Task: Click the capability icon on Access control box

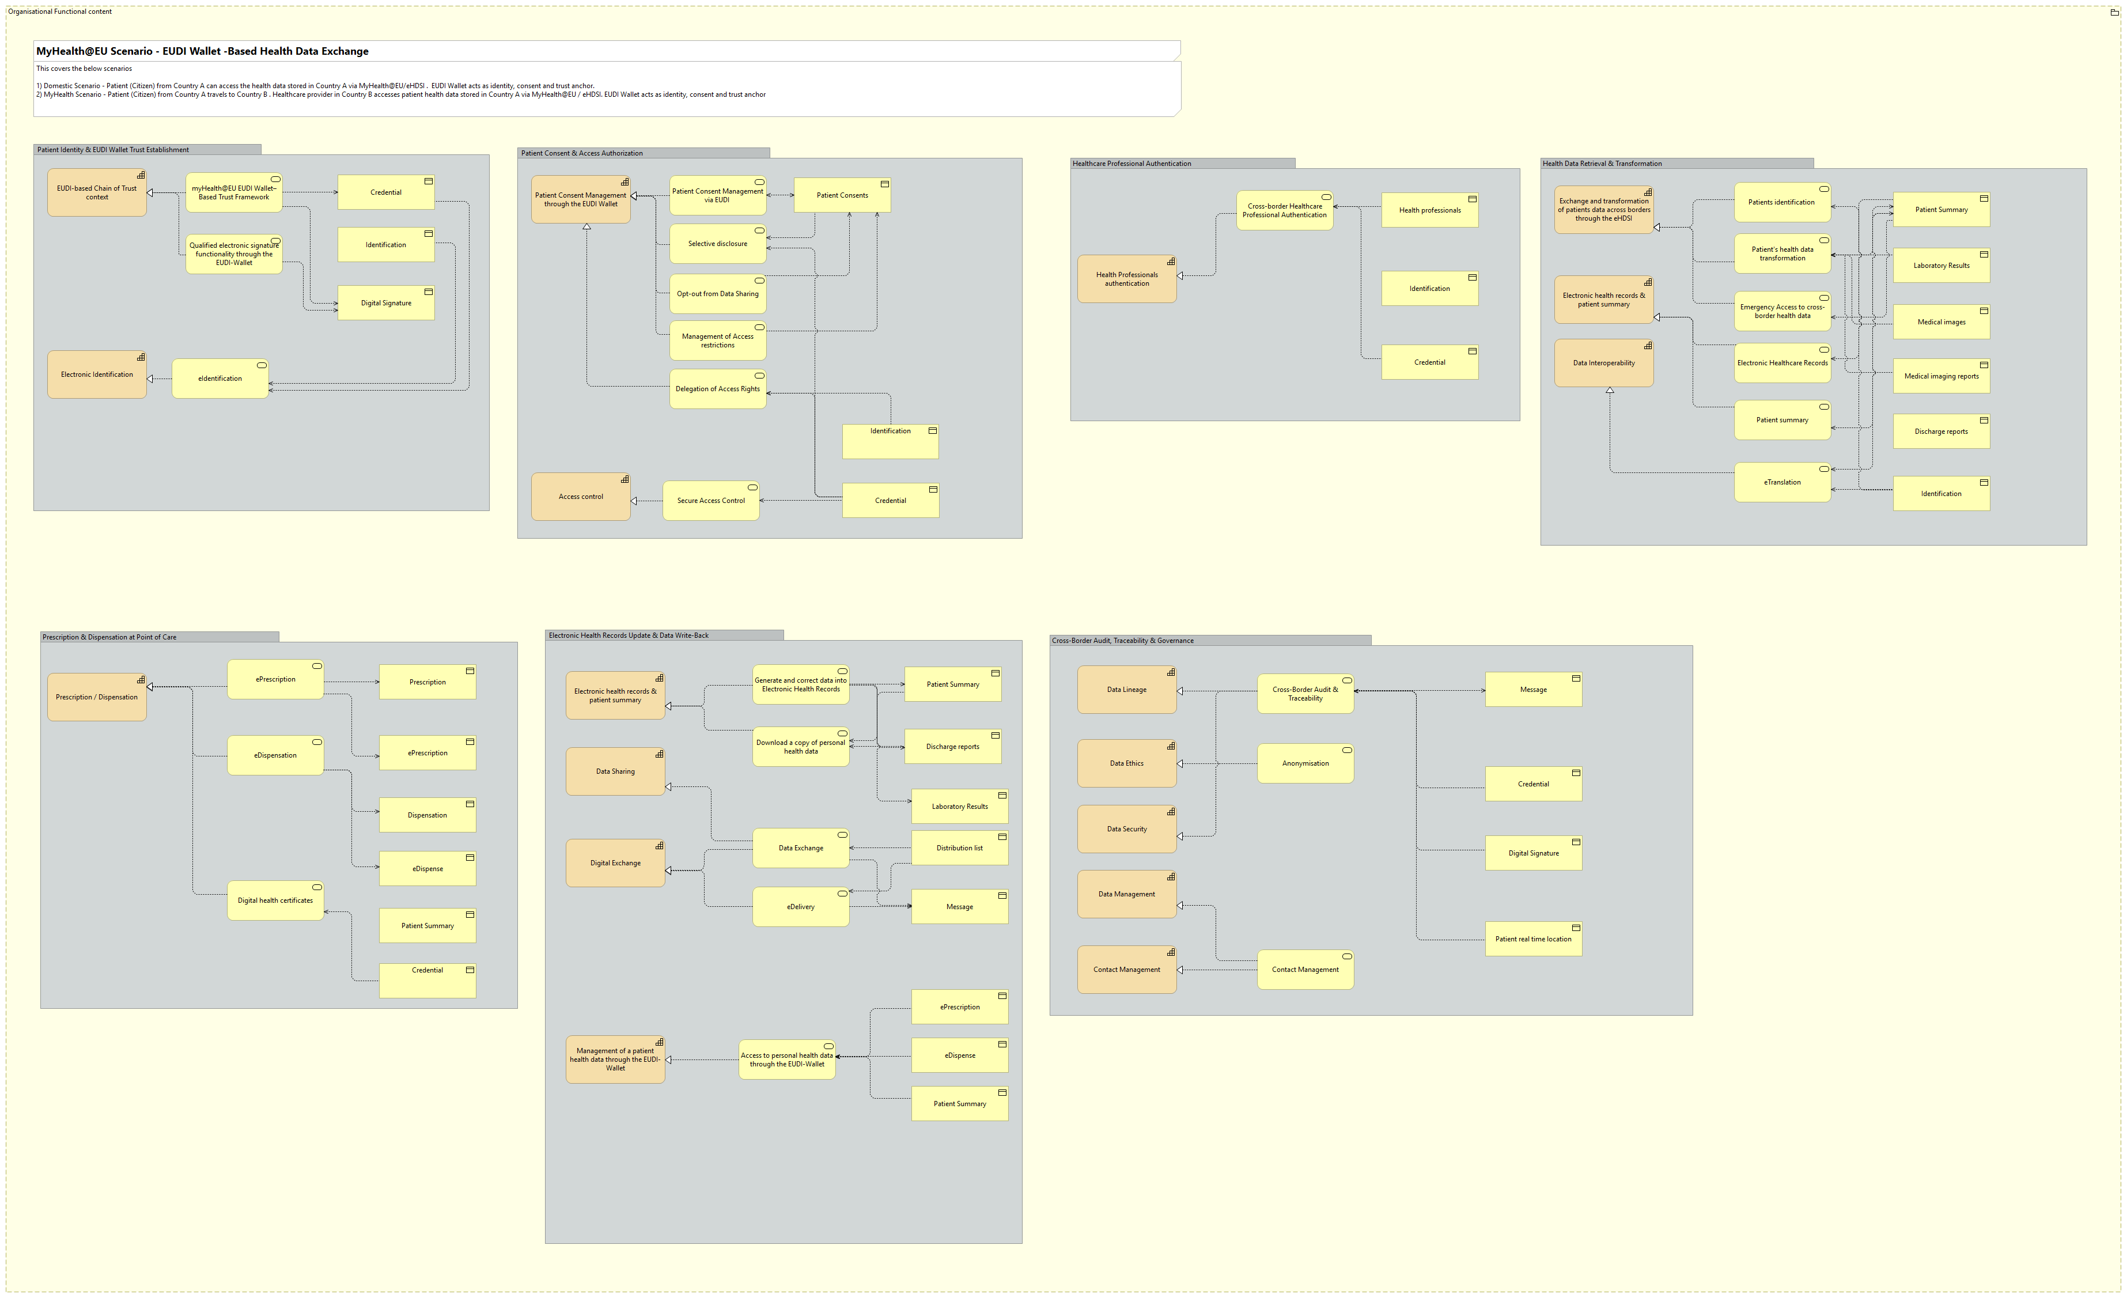Action: (x=625, y=479)
